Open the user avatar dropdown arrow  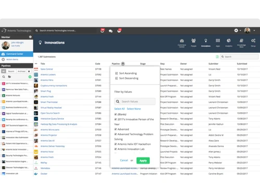tap(254, 31)
